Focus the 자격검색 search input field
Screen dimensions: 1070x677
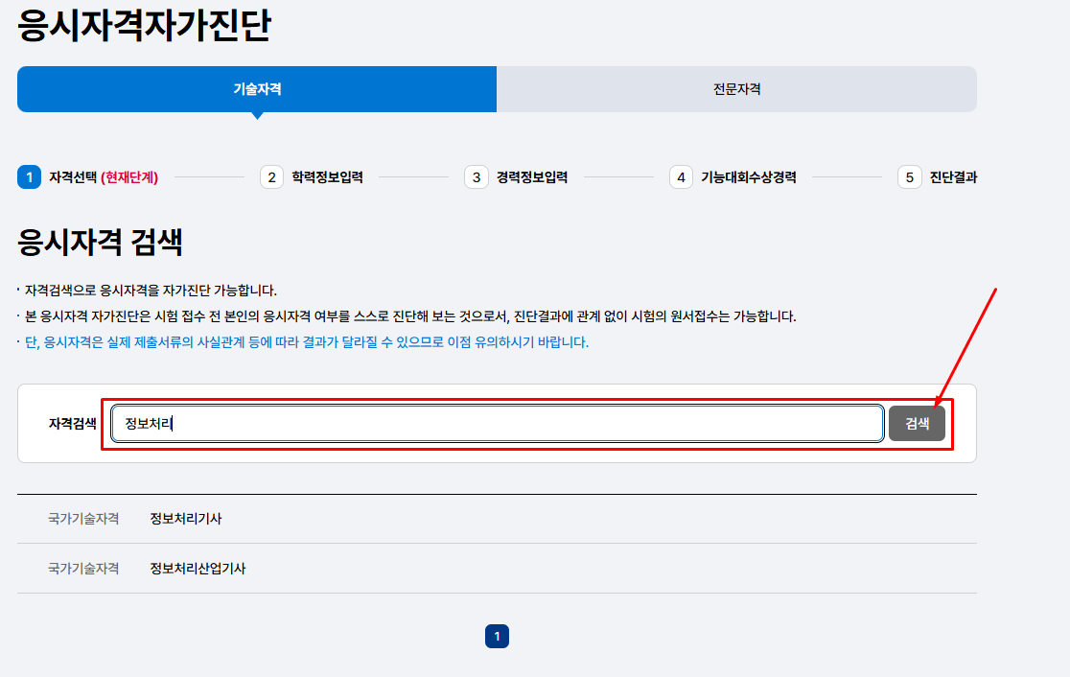(x=498, y=423)
